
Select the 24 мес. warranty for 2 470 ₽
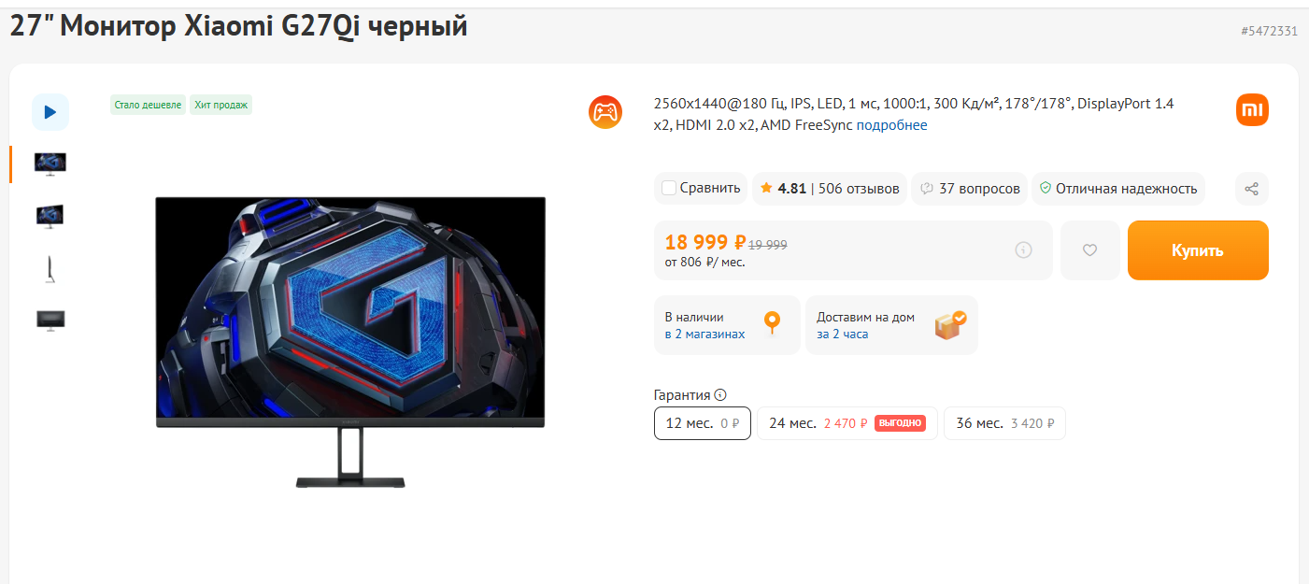847,423
